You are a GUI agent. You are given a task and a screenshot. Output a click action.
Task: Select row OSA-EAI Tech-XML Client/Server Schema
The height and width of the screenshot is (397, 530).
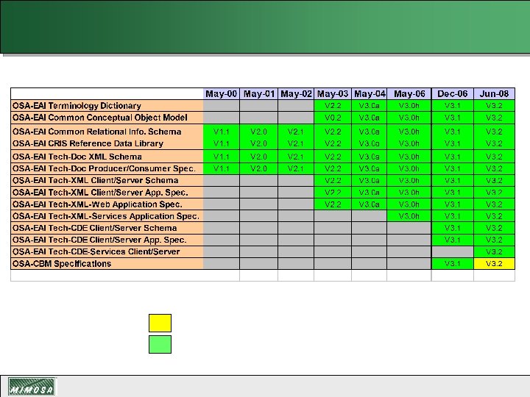(x=263, y=180)
